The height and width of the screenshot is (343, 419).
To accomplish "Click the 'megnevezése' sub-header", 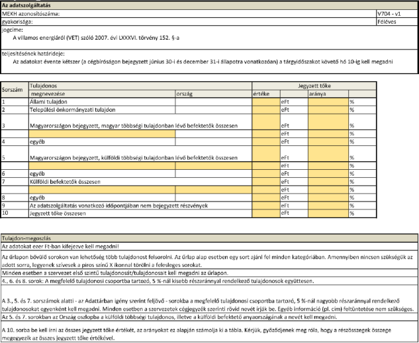I will coord(48,94).
